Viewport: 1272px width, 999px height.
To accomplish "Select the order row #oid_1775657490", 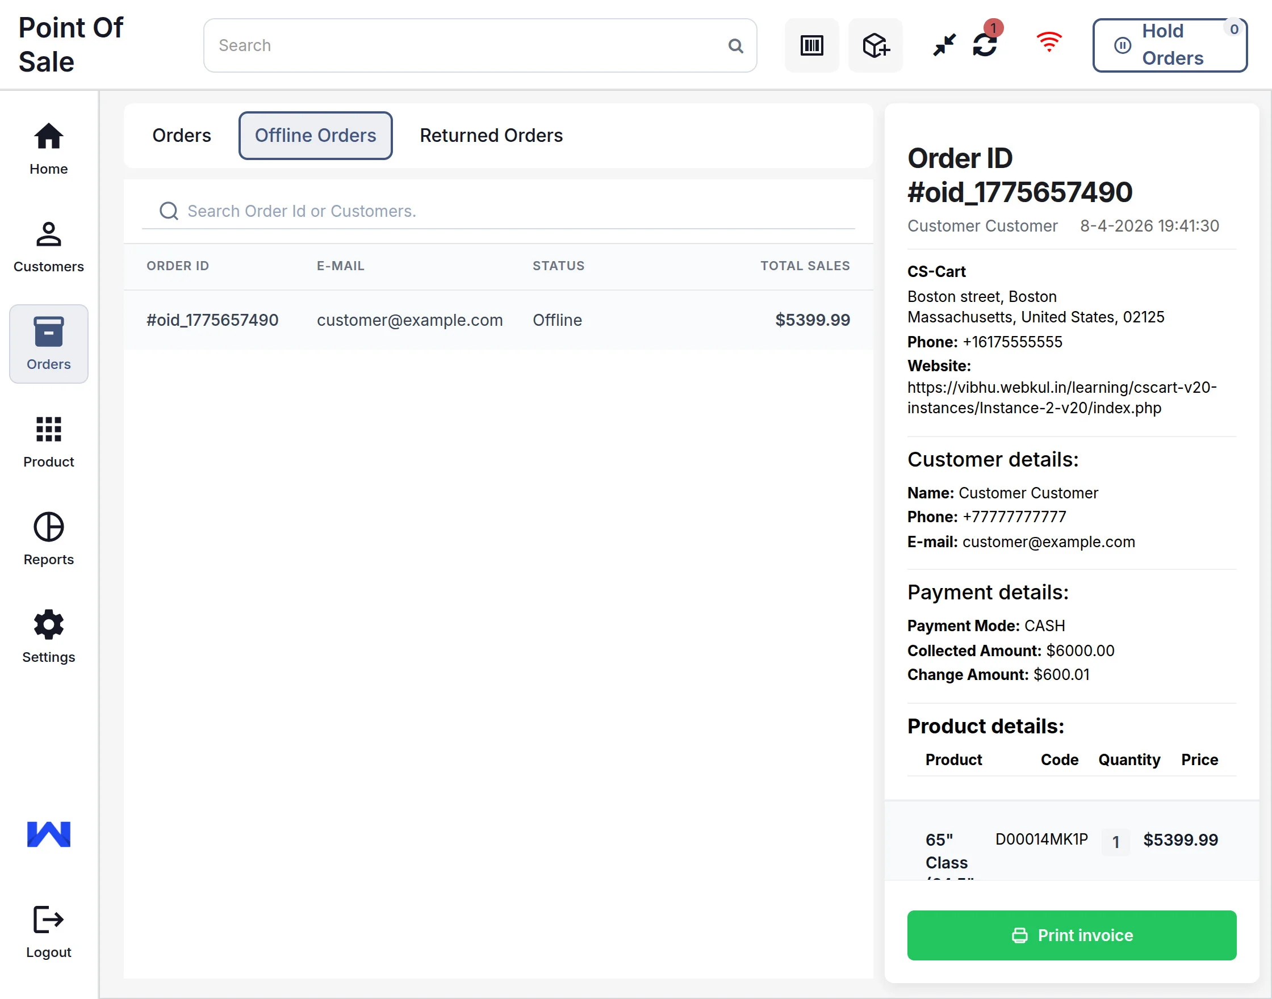I will [497, 320].
